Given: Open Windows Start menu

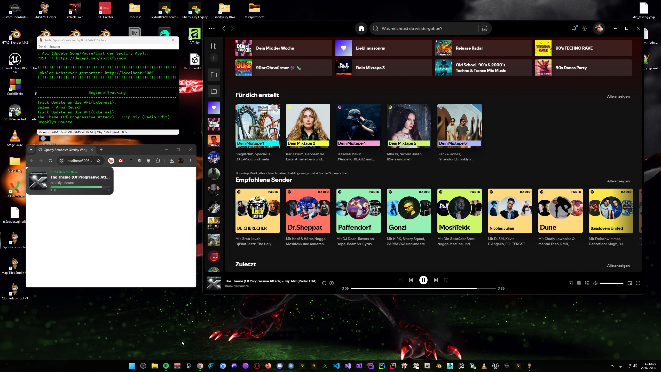Looking at the screenshot, I should click(x=132, y=366).
